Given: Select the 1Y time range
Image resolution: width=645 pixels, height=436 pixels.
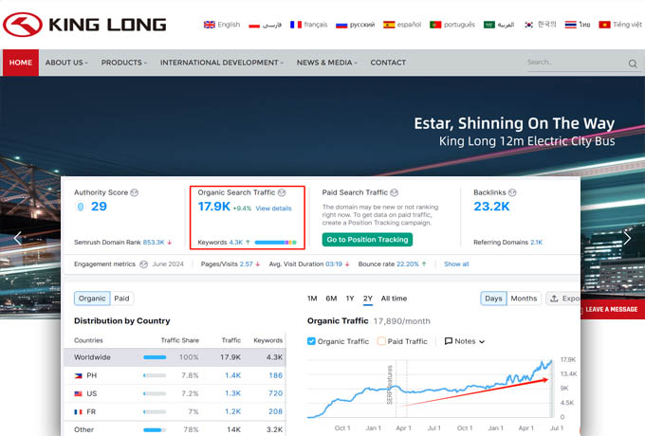Looking at the screenshot, I should click(x=350, y=299).
